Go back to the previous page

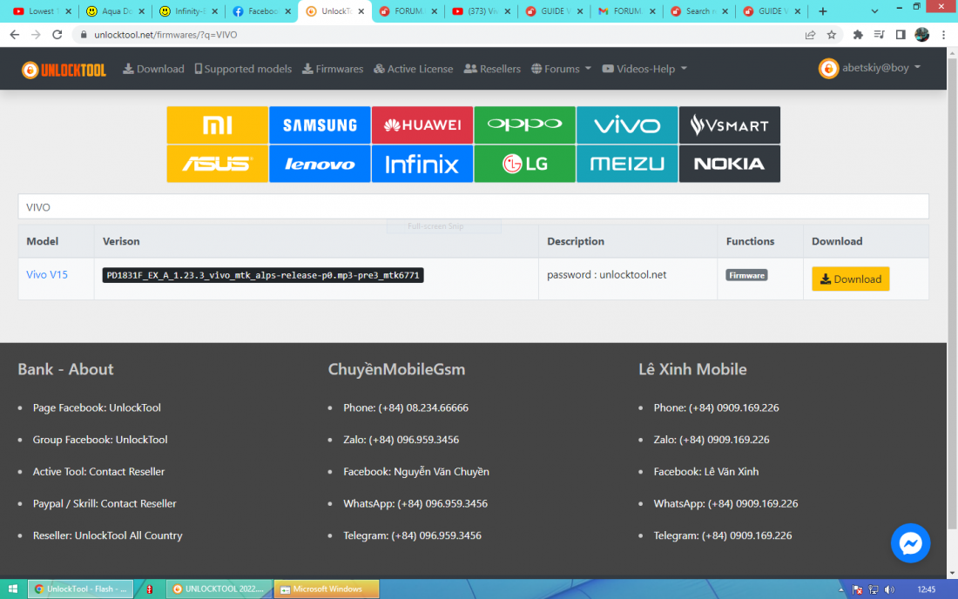point(15,35)
